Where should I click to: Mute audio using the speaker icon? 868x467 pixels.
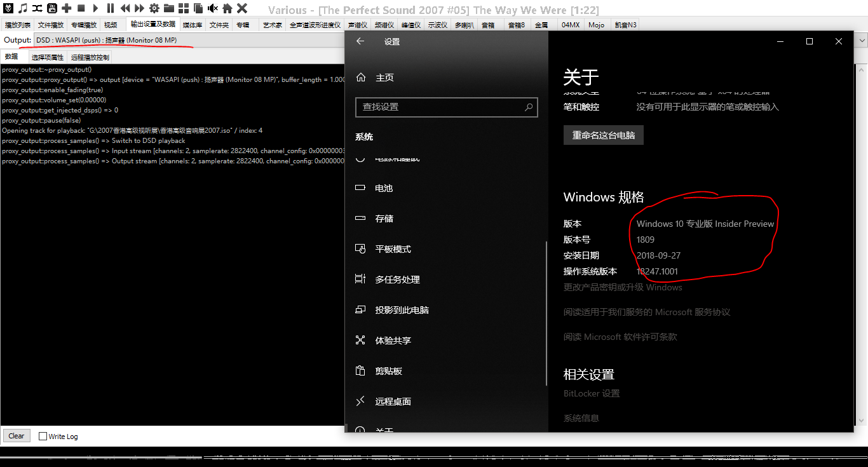[213, 8]
